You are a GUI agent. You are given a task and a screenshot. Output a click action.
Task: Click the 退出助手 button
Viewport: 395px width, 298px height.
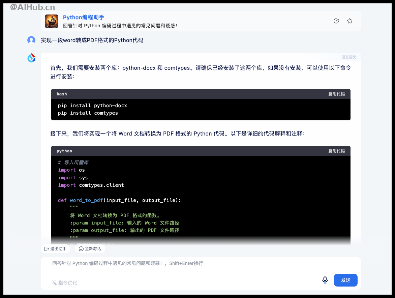pos(55,249)
